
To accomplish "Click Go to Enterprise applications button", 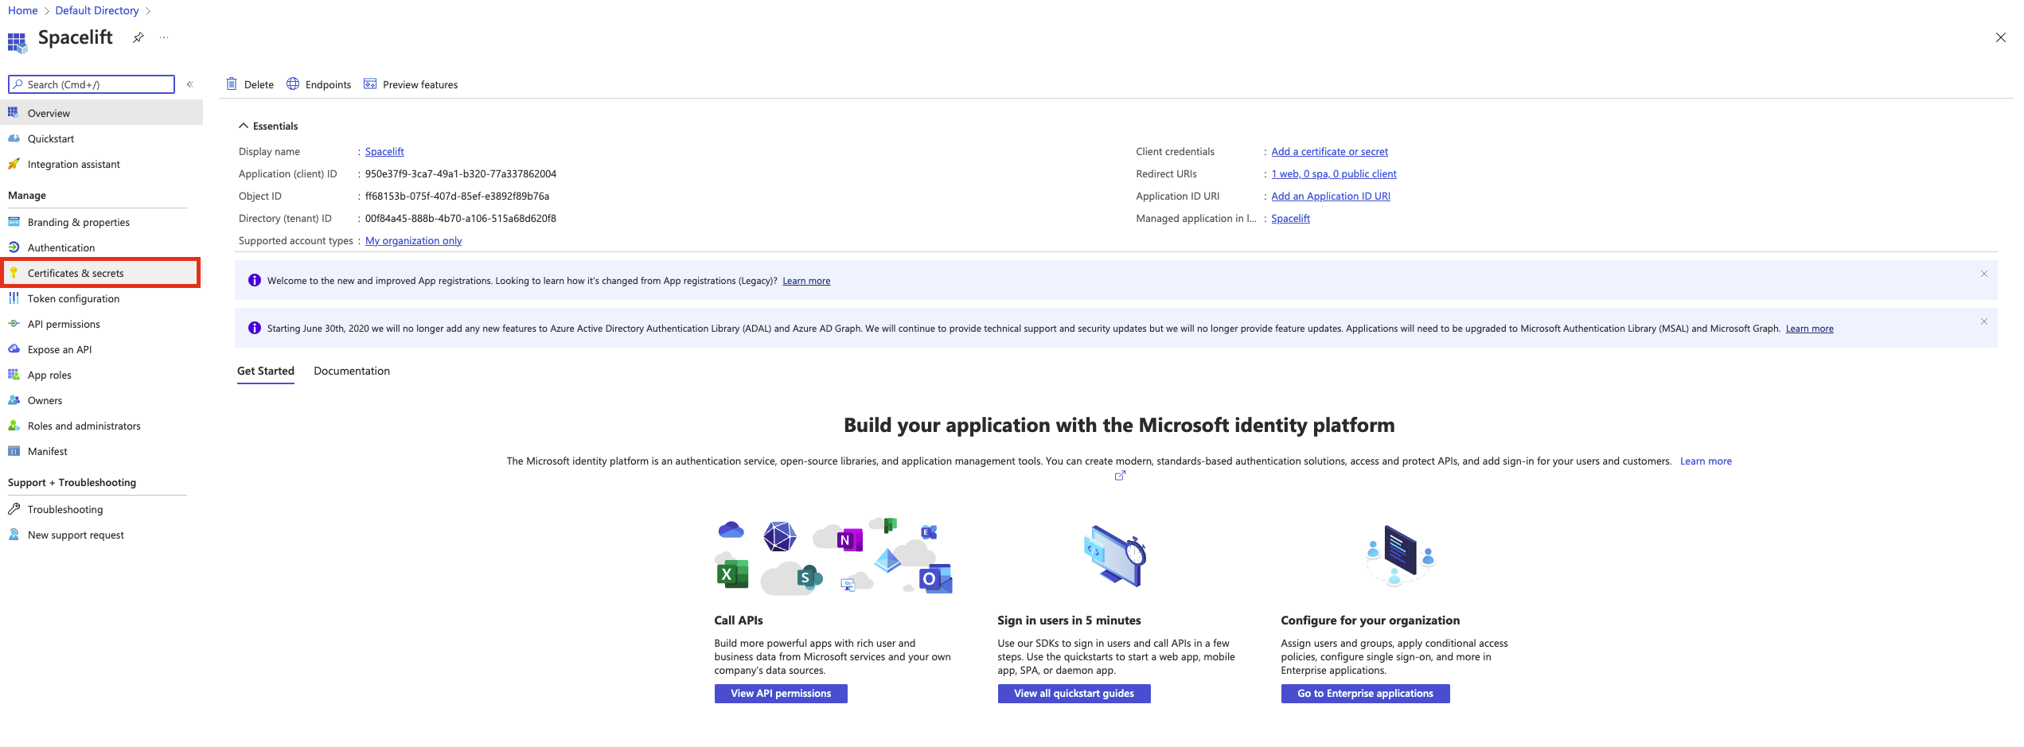I will coord(1365,694).
